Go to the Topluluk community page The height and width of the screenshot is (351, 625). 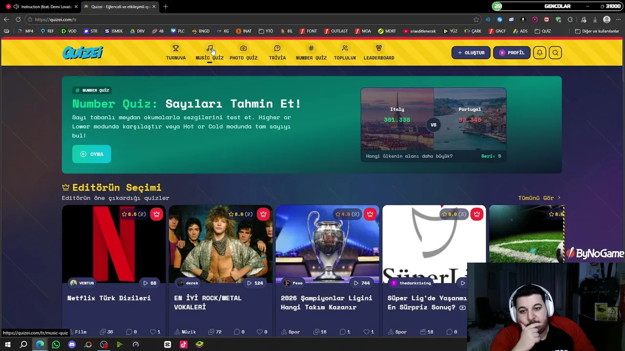[x=345, y=52]
